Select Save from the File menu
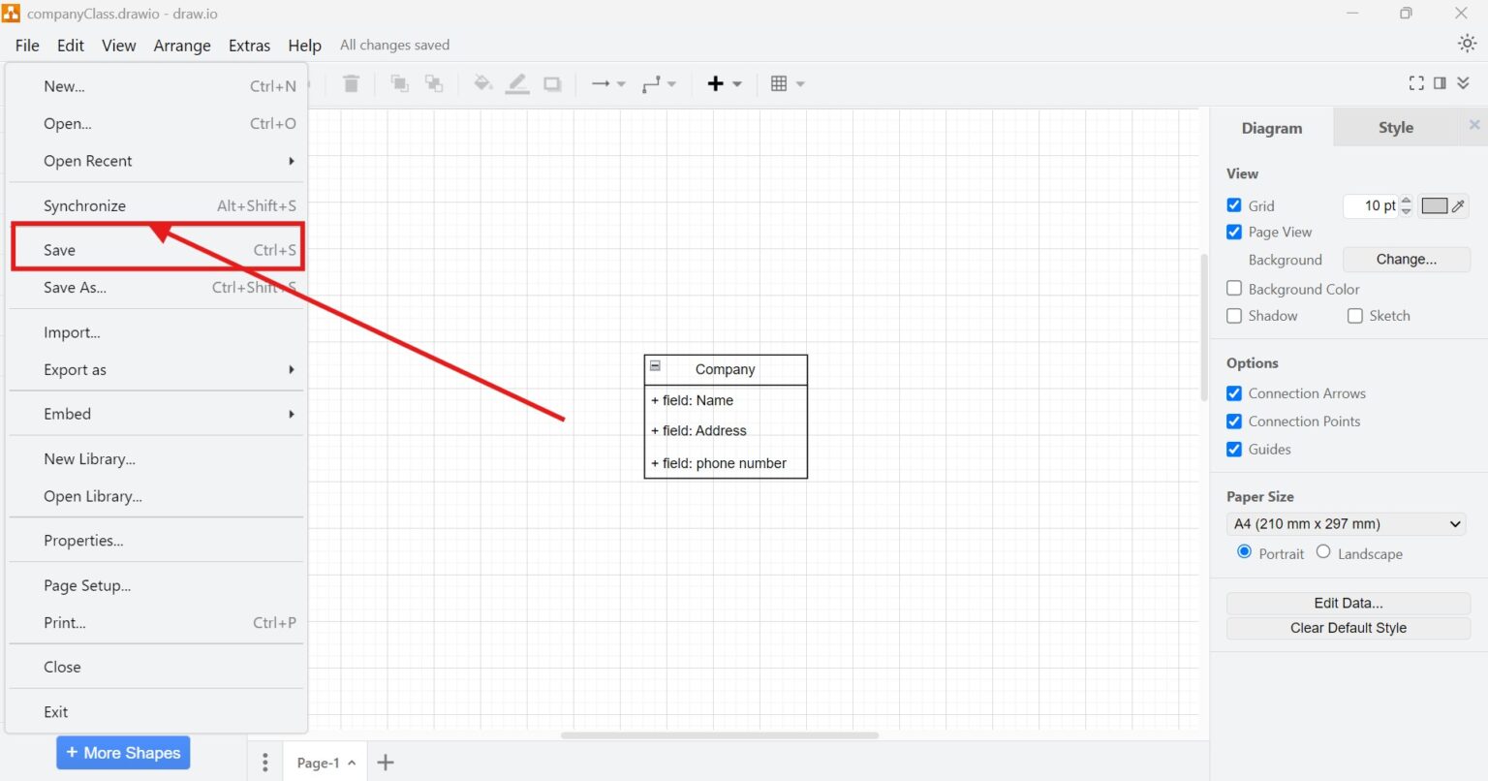 point(59,249)
